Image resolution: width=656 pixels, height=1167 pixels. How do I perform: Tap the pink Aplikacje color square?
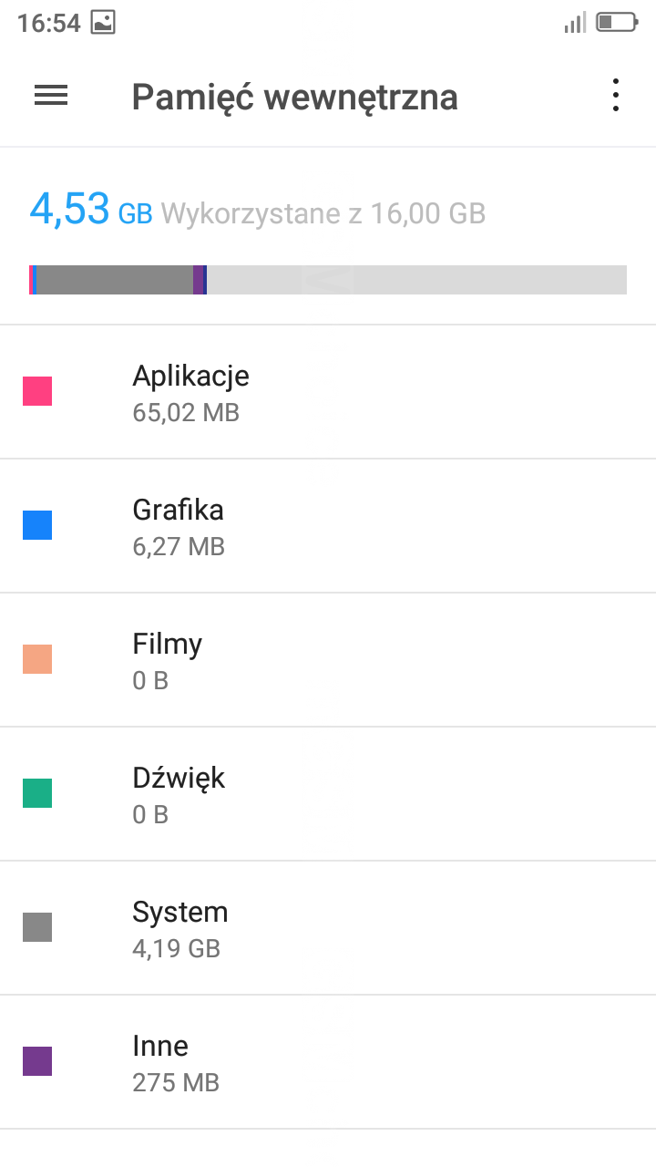pyautogui.click(x=37, y=391)
